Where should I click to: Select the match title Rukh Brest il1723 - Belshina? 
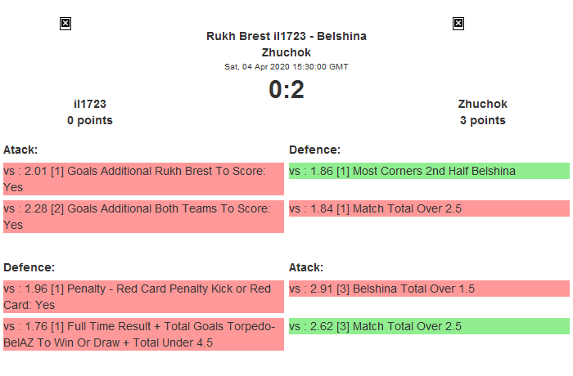click(286, 36)
